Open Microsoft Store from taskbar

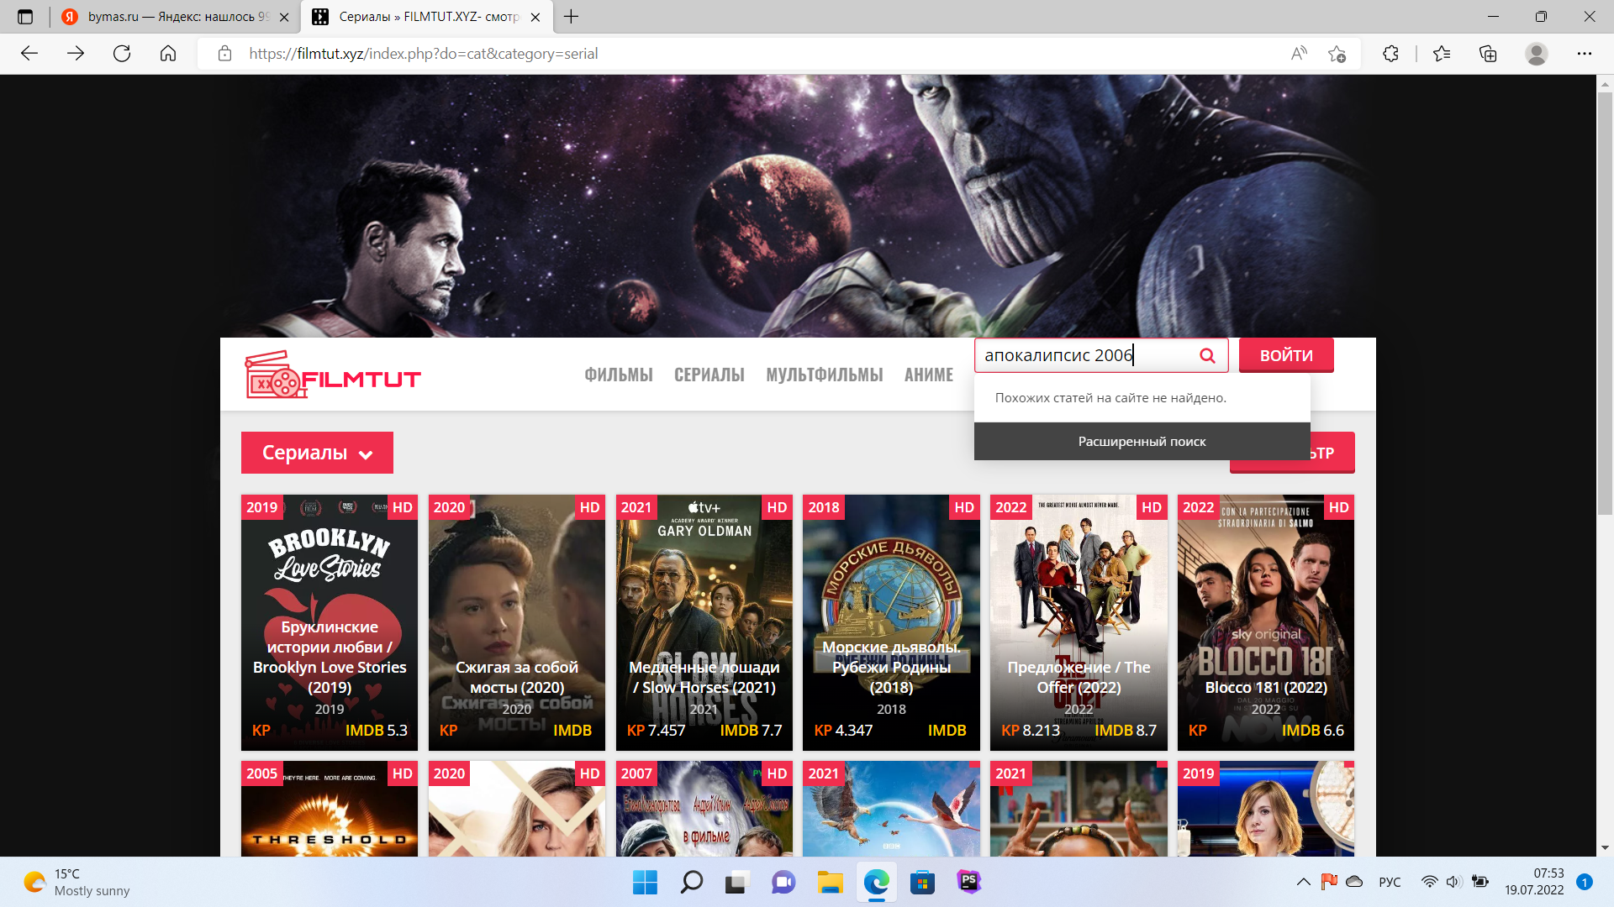[x=922, y=882]
